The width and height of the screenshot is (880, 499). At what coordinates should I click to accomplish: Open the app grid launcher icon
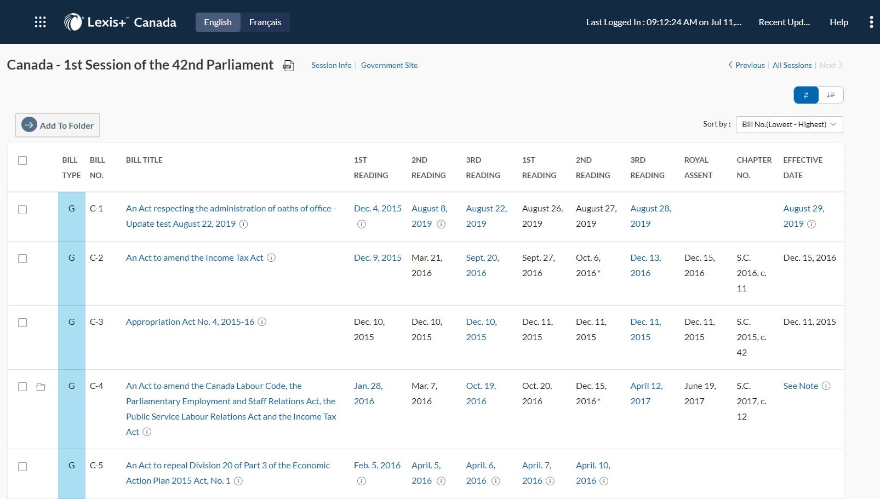point(40,22)
